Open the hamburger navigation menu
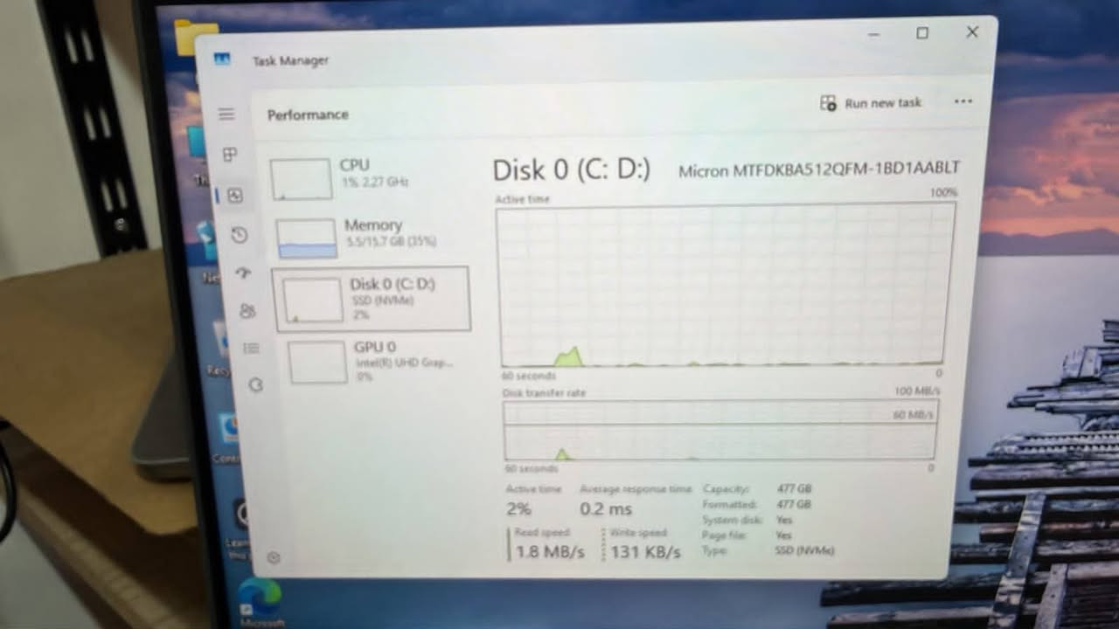This screenshot has height=629, width=1119. [x=226, y=114]
